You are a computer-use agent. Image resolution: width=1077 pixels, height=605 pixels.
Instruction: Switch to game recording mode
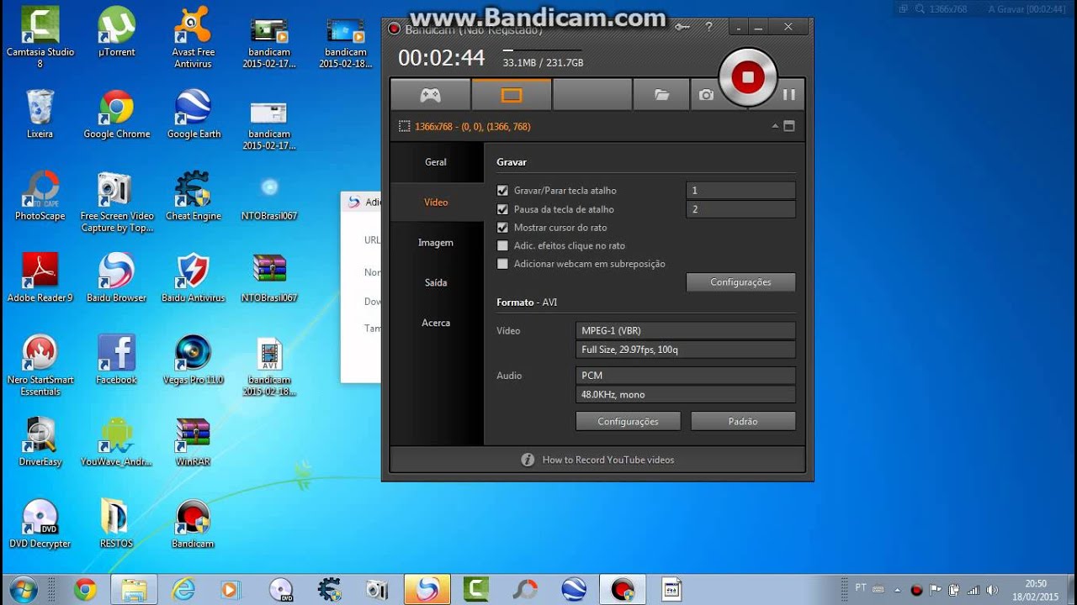coord(430,95)
